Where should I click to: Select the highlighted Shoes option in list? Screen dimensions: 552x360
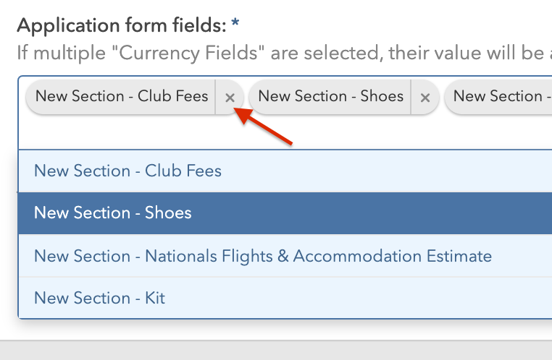(113, 213)
